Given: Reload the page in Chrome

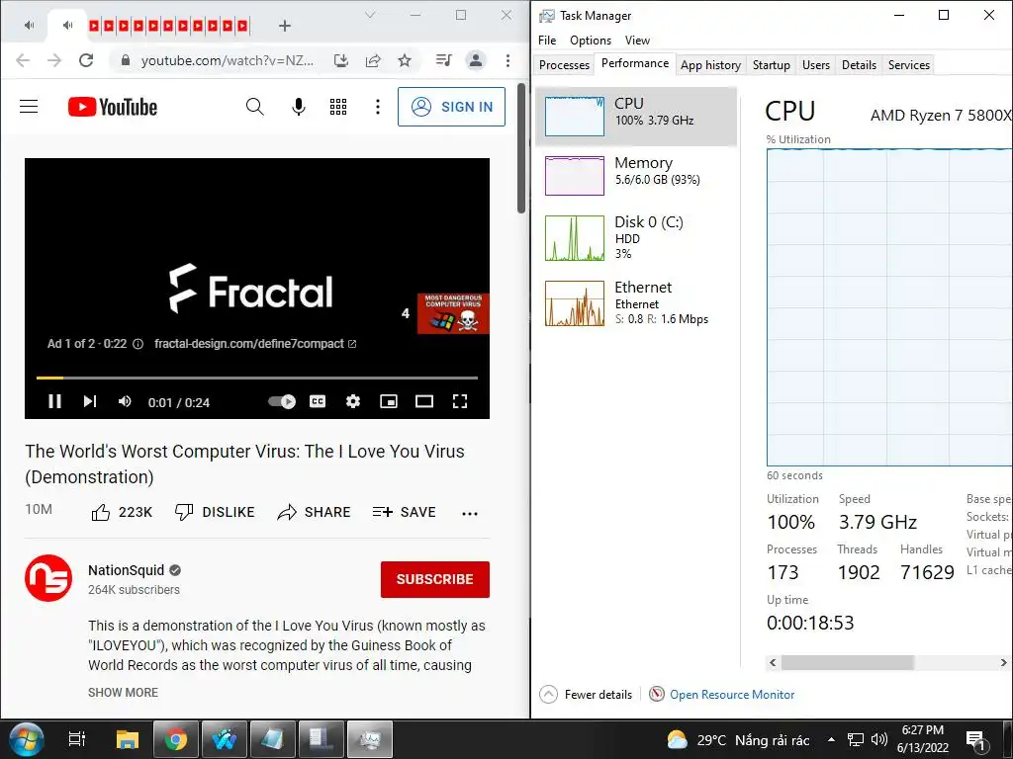Looking at the screenshot, I should (x=86, y=60).
